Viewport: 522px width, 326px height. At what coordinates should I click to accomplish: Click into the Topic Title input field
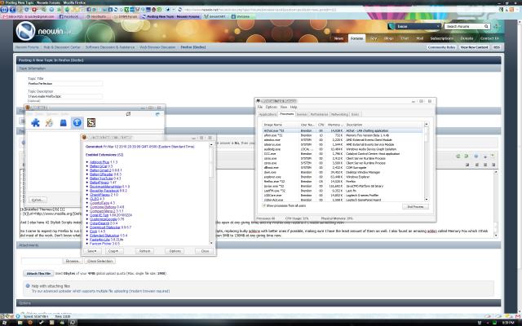click(x=65, y=83)
